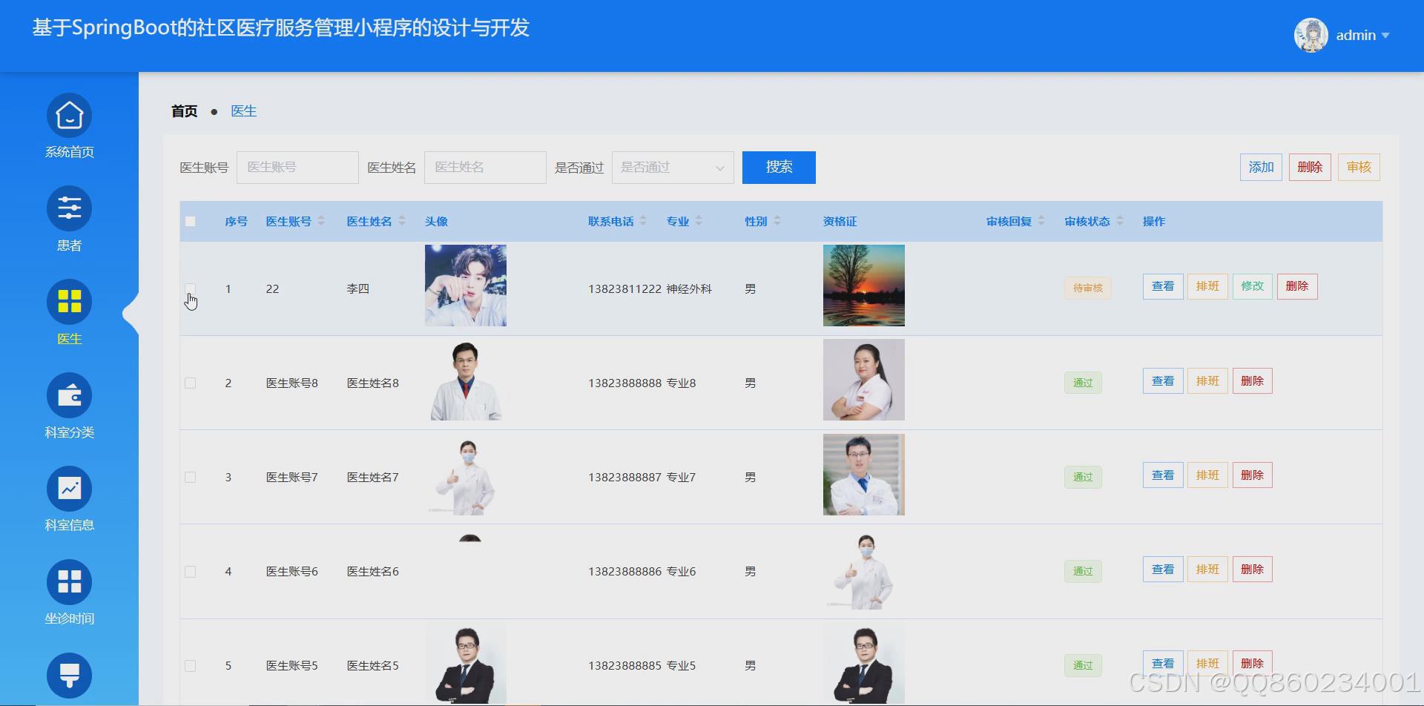1424x706 pixels.
Task: Select the 科室信息 chart icon
Action: (x=69, y=489)
